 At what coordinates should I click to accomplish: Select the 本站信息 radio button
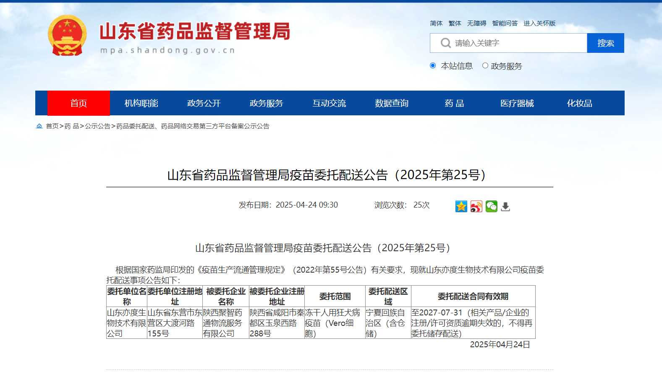click(x=433, y=65)
